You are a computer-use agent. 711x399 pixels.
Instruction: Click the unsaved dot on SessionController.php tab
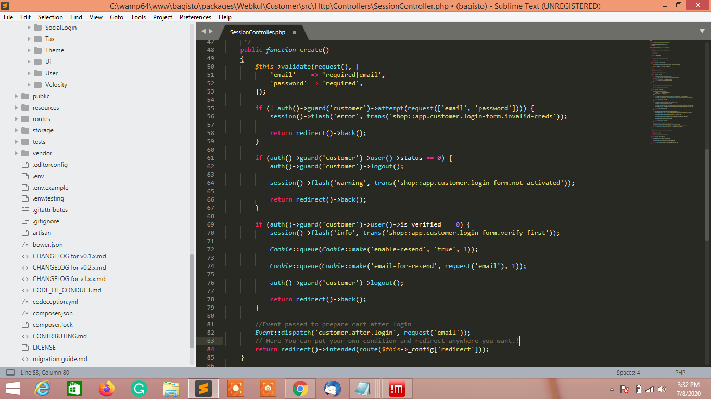point(294,32)
